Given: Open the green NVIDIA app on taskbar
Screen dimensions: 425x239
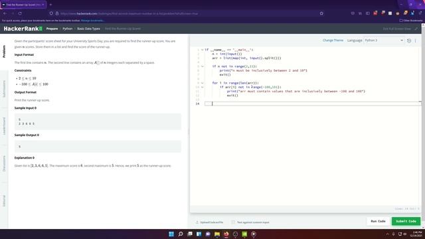Looking at the screenshot, I should 244,234.
